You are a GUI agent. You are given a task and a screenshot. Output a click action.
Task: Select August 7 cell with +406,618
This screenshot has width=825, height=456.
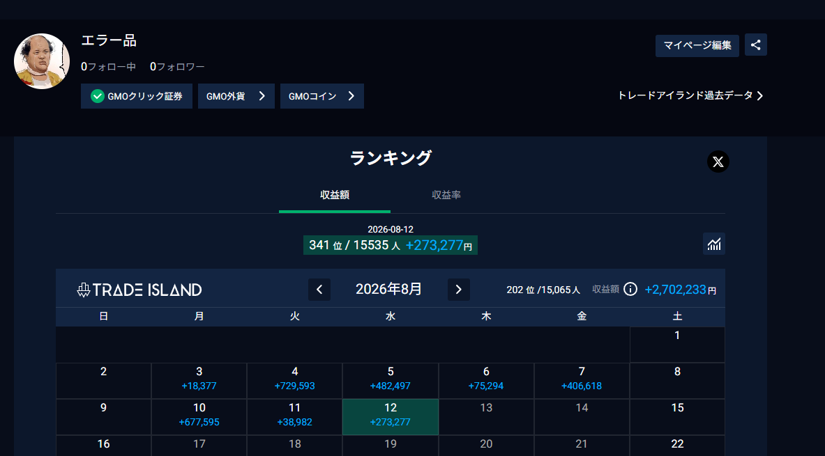582,381
